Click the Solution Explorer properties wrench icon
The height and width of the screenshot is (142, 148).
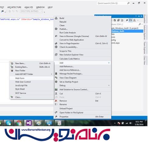pyautogui.click(x=127, y=20)
